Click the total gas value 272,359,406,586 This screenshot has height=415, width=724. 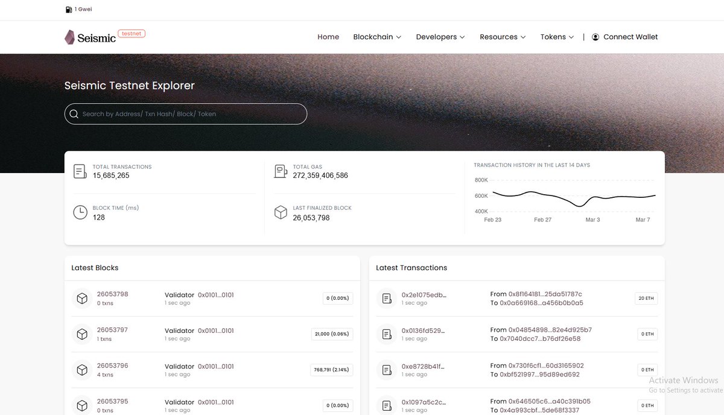point(320,176)
